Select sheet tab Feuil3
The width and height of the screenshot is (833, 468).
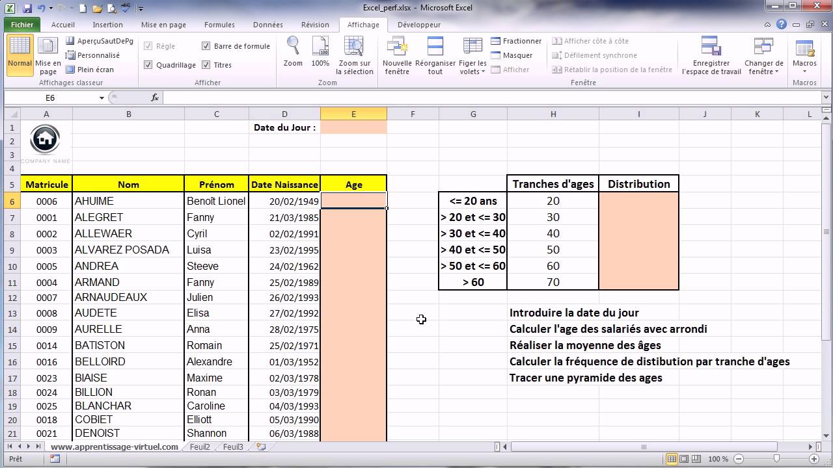point(233,447)
